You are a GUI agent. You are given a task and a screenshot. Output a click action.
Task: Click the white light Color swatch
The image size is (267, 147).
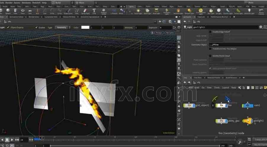[85, 28]
